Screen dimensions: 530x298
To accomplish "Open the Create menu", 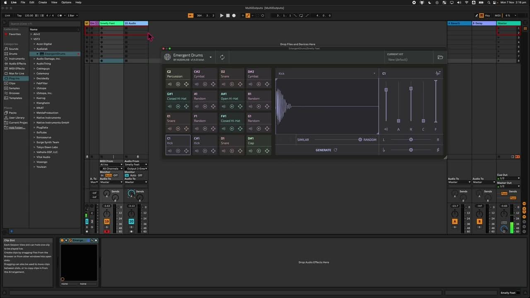I will tap(43, 2).
